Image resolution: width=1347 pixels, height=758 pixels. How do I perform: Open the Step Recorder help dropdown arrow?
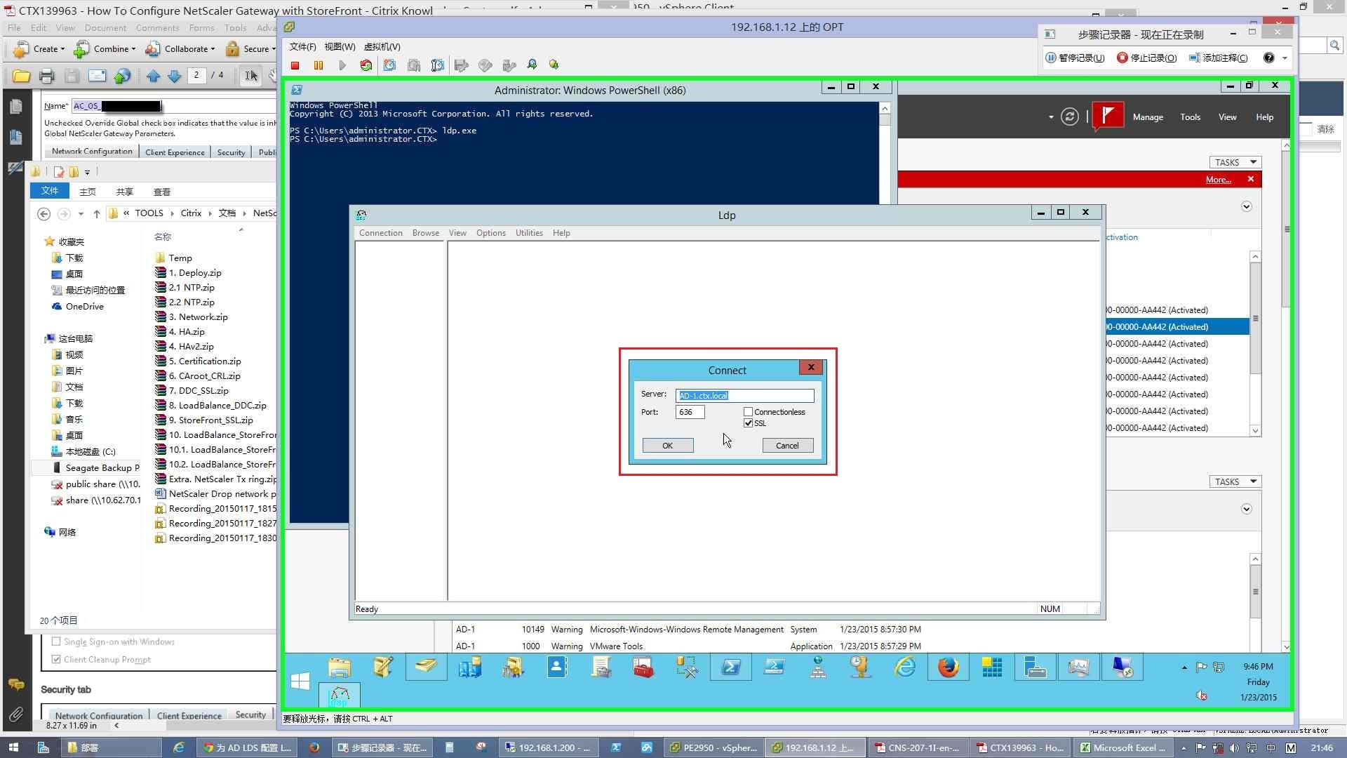click(x=1285, y=58)
